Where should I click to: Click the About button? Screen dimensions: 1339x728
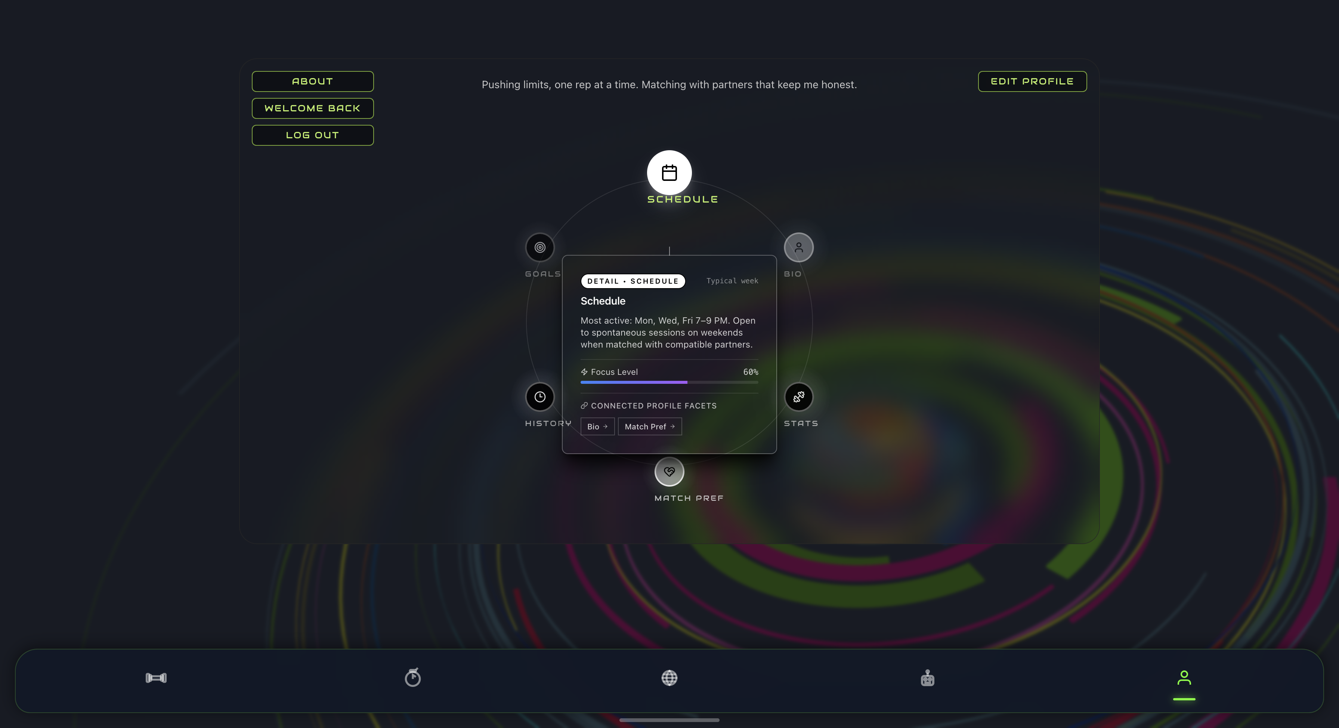pyautogui.click(x=312, y=81)
